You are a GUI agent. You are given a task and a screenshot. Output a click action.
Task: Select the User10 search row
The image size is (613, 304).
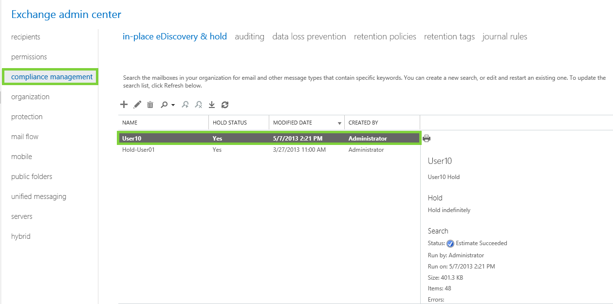point(269,139)
